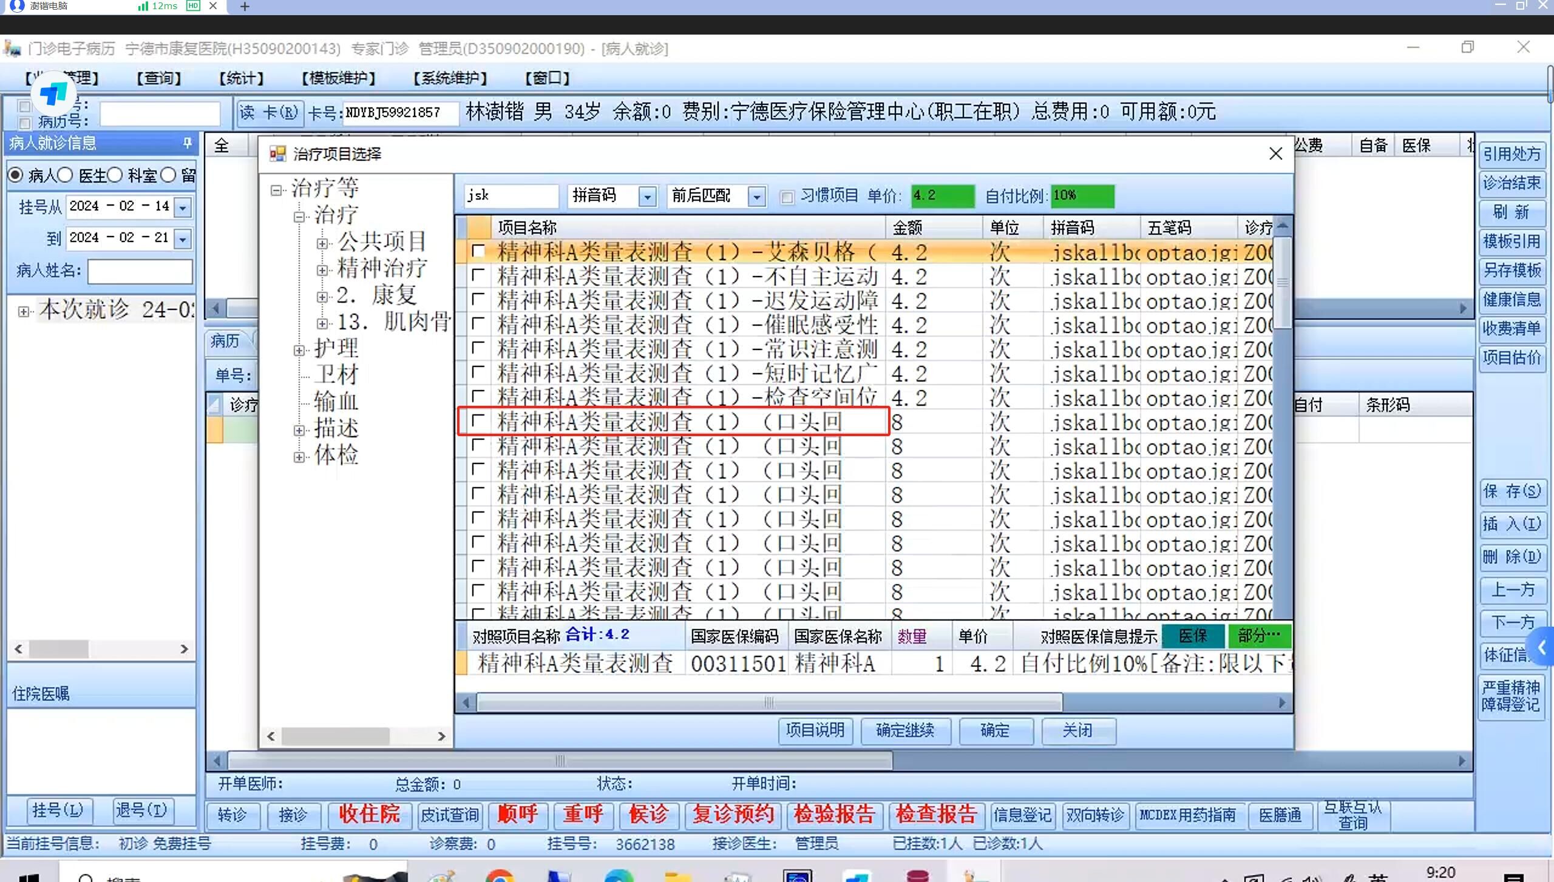Click the 治疗项目选择 dialog title icon

pos(277,154)
